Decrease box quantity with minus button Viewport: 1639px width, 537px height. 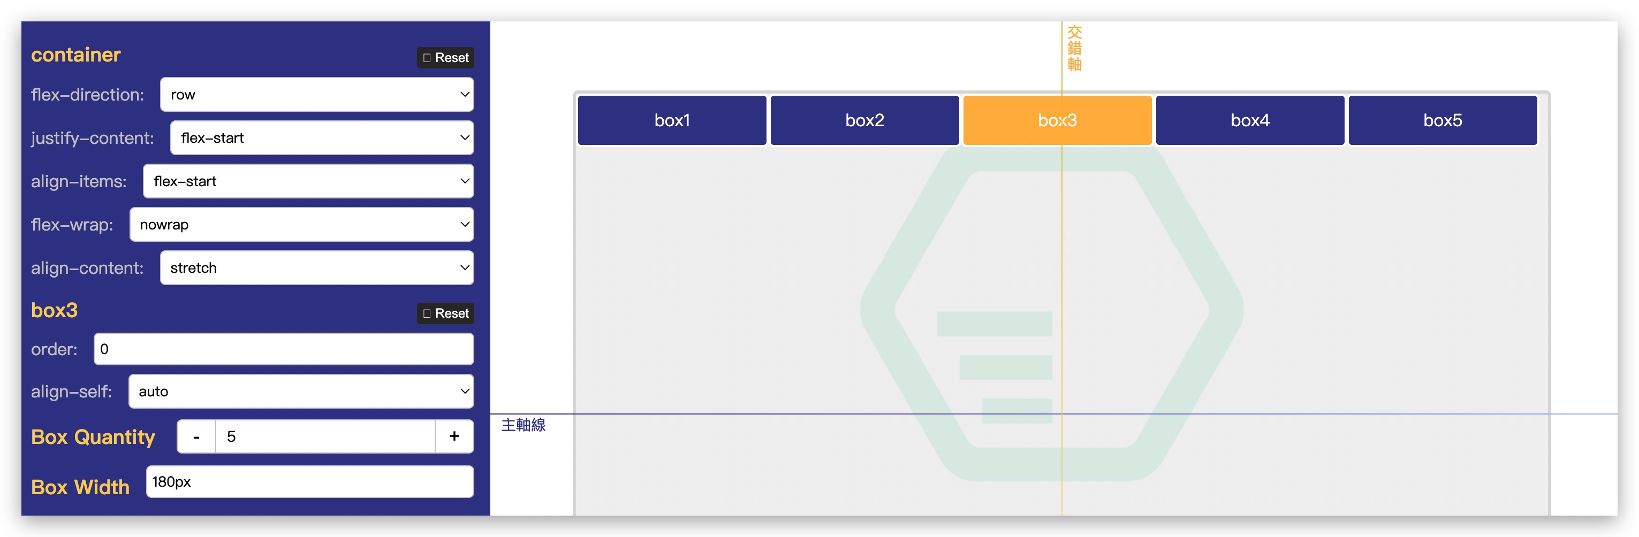[x=196, y=436]
